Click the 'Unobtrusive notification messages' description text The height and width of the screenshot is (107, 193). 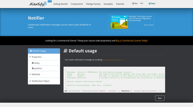59,26
